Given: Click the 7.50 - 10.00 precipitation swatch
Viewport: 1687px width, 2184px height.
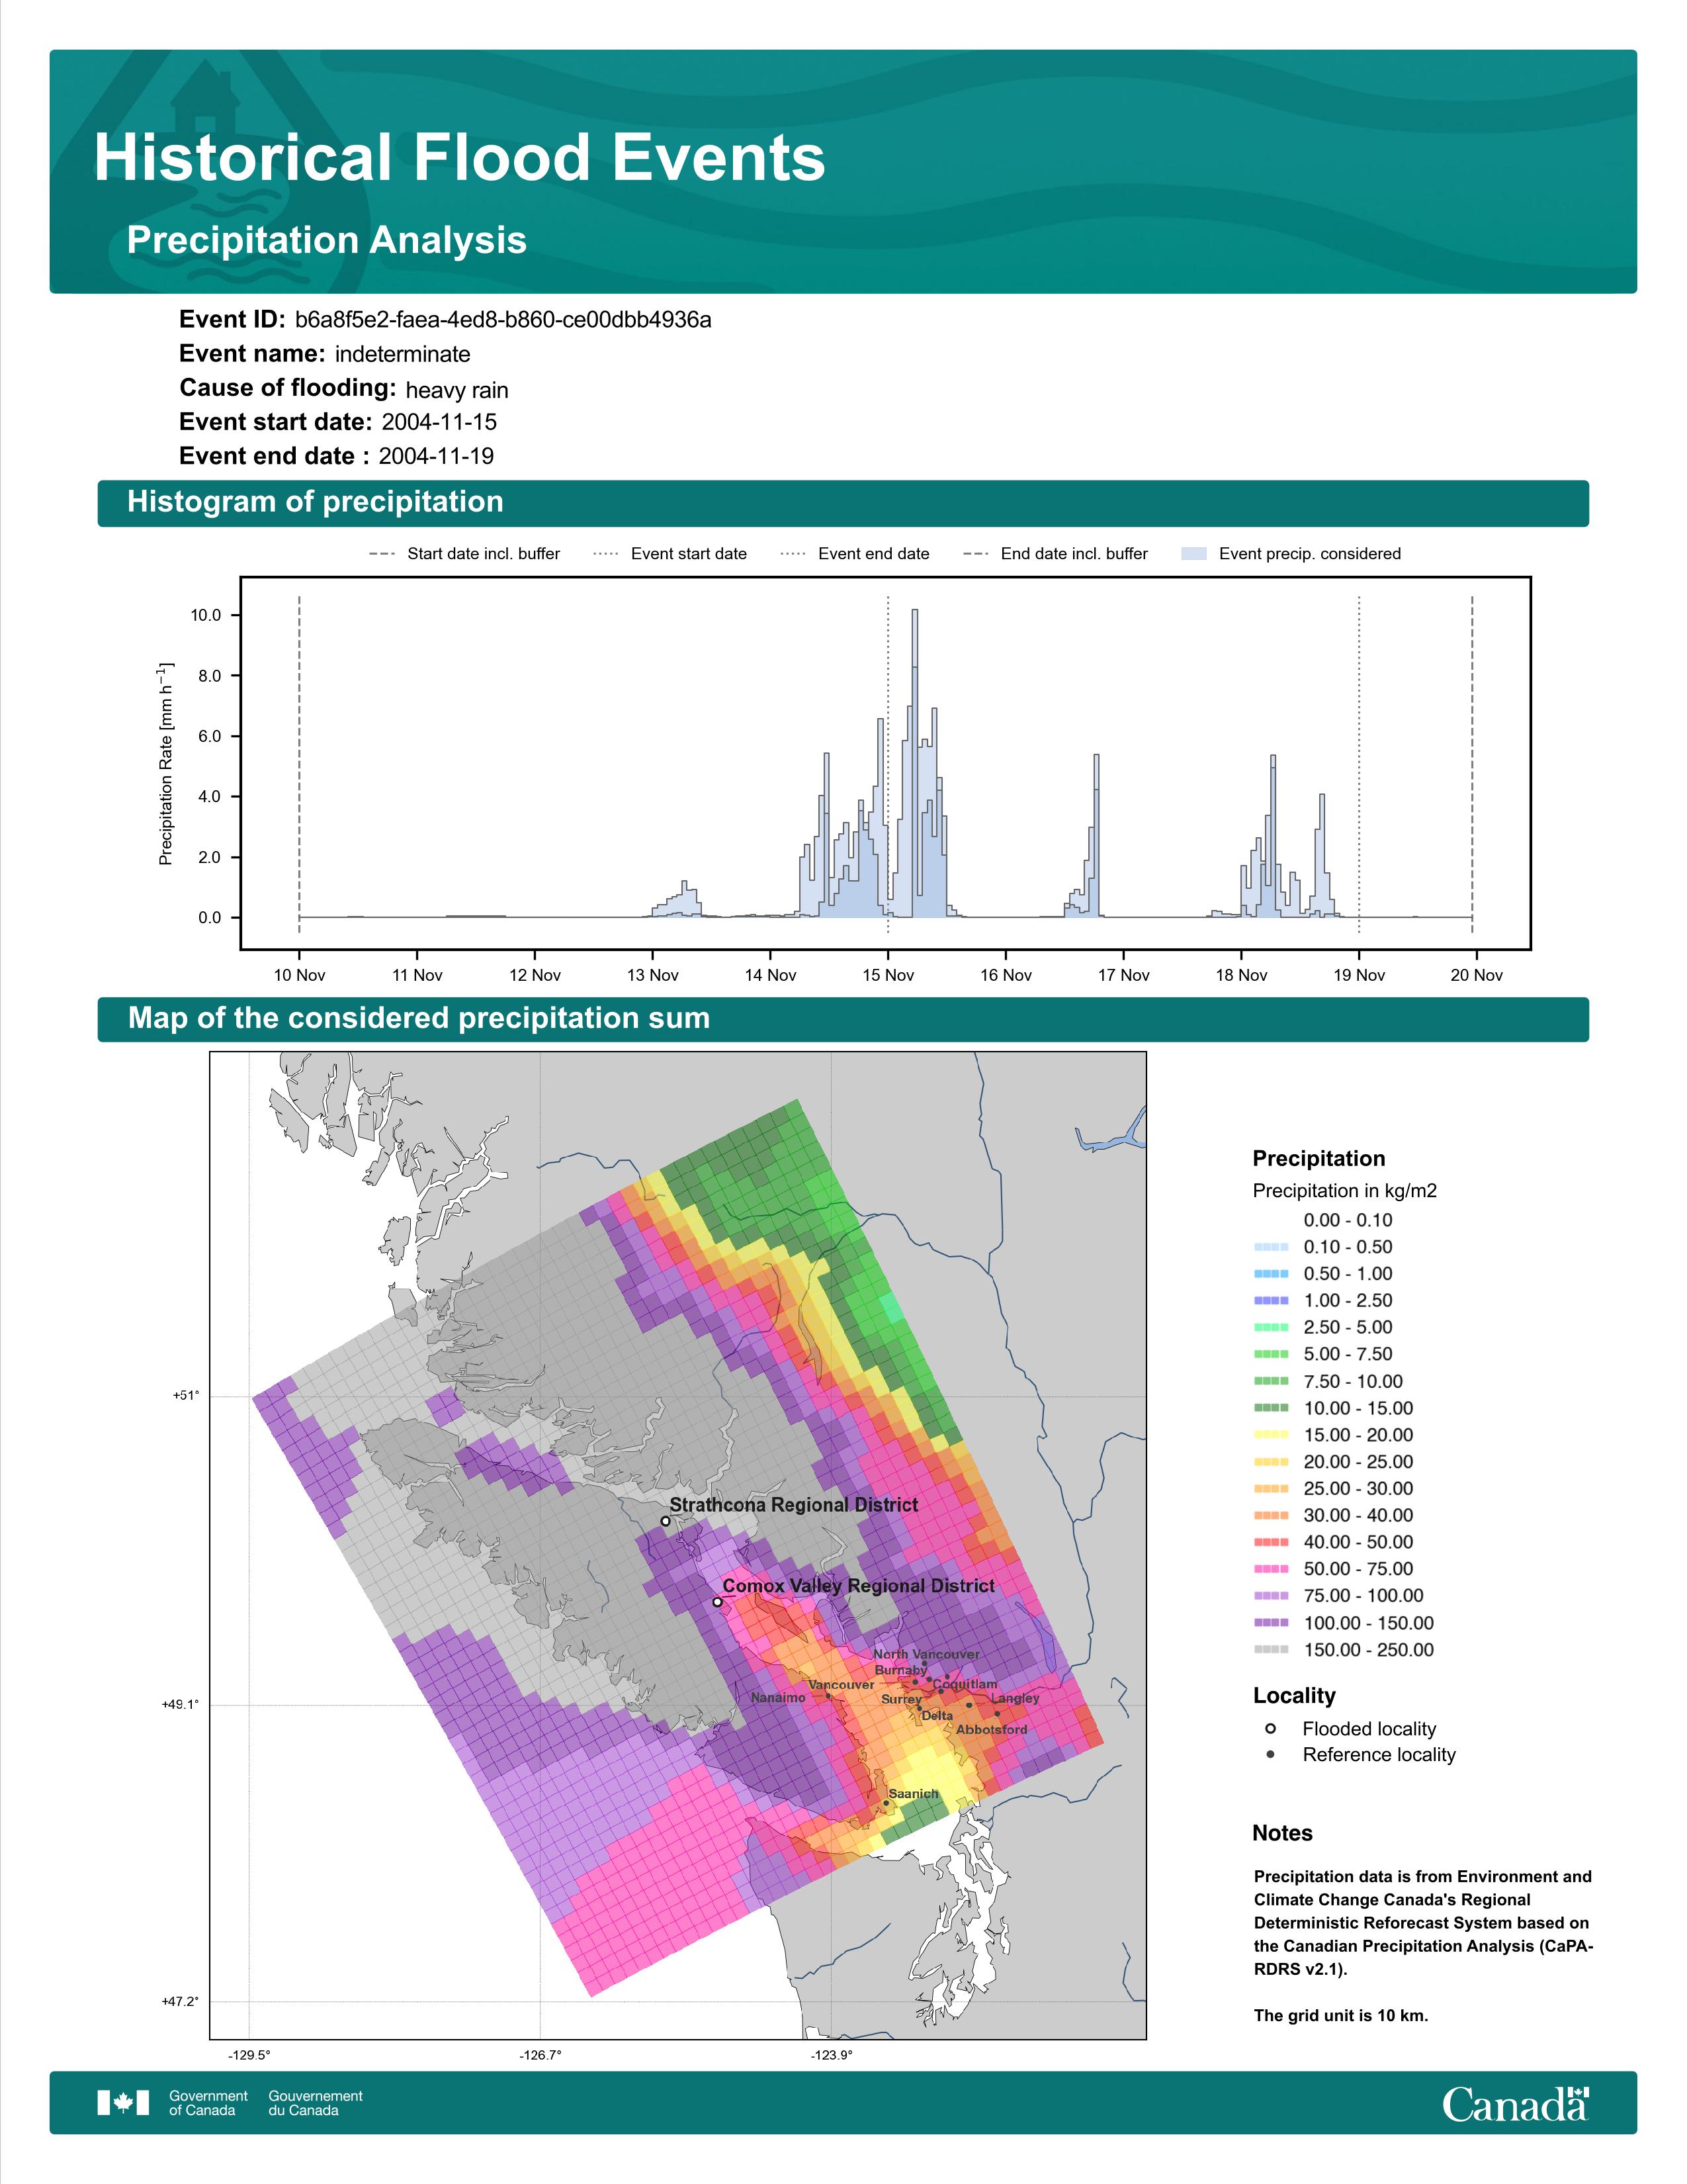Looking at the screenshot, I should (1270, 1381).
